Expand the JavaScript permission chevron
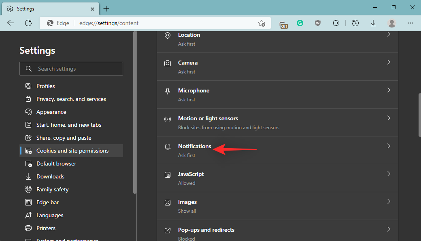 pyautogui.click(x=389, y=174)
